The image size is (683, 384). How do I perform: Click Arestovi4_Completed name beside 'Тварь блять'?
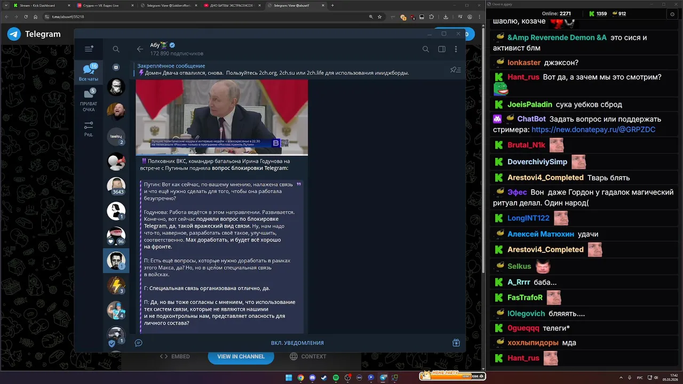(545, 178)
